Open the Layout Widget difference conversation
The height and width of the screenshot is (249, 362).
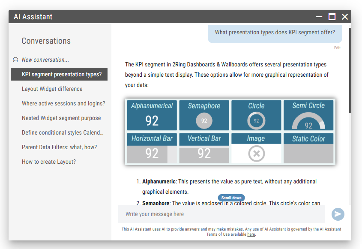click(52, 89)
